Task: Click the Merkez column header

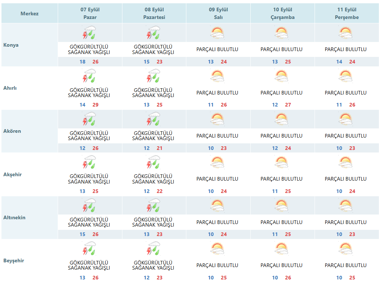Action: [x=30, y=13]
